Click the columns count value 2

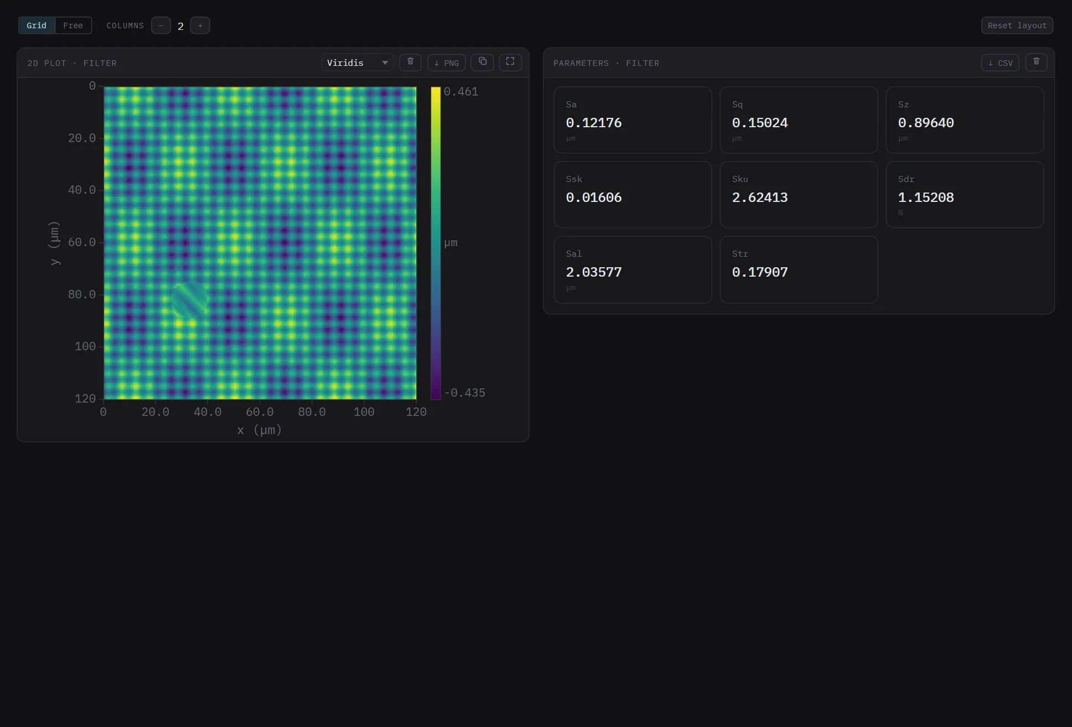click(180, 26)
